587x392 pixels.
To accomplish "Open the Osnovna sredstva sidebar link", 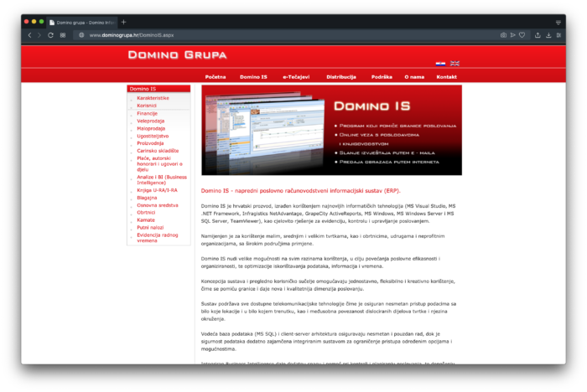I will pyautogui.click(x=158, y=205).
